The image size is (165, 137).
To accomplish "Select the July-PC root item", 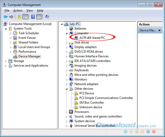I will tap(75, 24).
